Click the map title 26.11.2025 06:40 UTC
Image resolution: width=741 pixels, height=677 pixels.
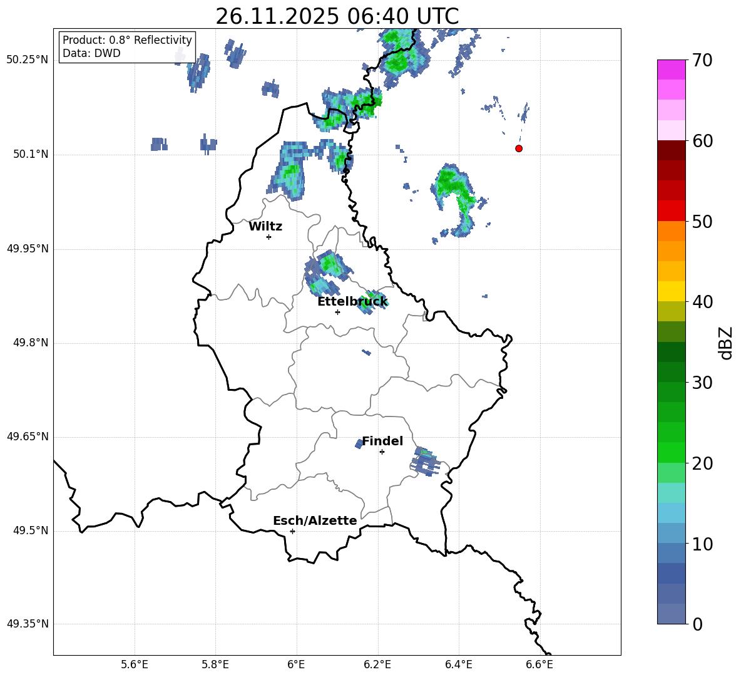coord(337,16)
